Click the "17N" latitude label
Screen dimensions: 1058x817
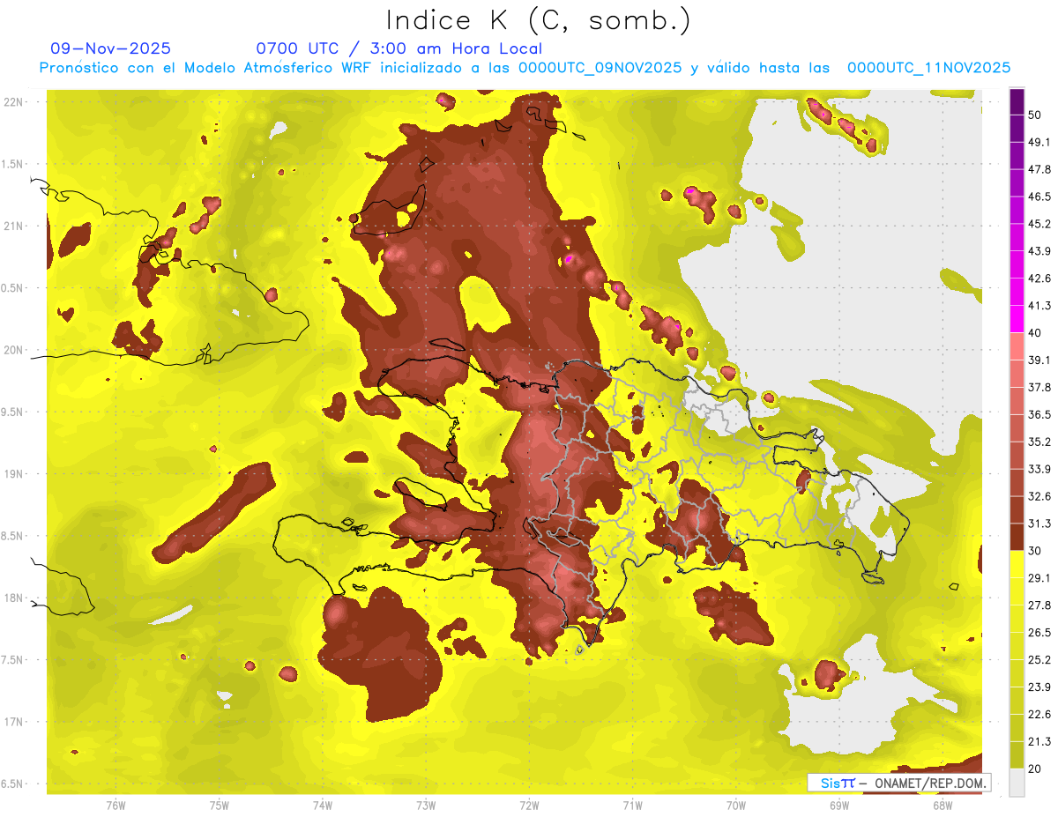pyautogui.click(x=13, y=722)
